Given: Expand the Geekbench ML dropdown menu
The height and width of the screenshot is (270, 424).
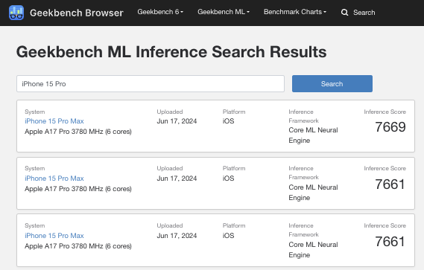Looking at the screenshot, I should point(224,12).
